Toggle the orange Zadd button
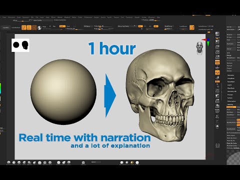This screenshot has width=240, height=180. (62, 26)
